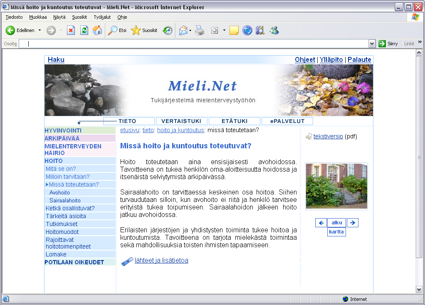Open the Näytä menu
Image resolution: width=425 pixels, height=305 pixels.
[x=59, y=17]
